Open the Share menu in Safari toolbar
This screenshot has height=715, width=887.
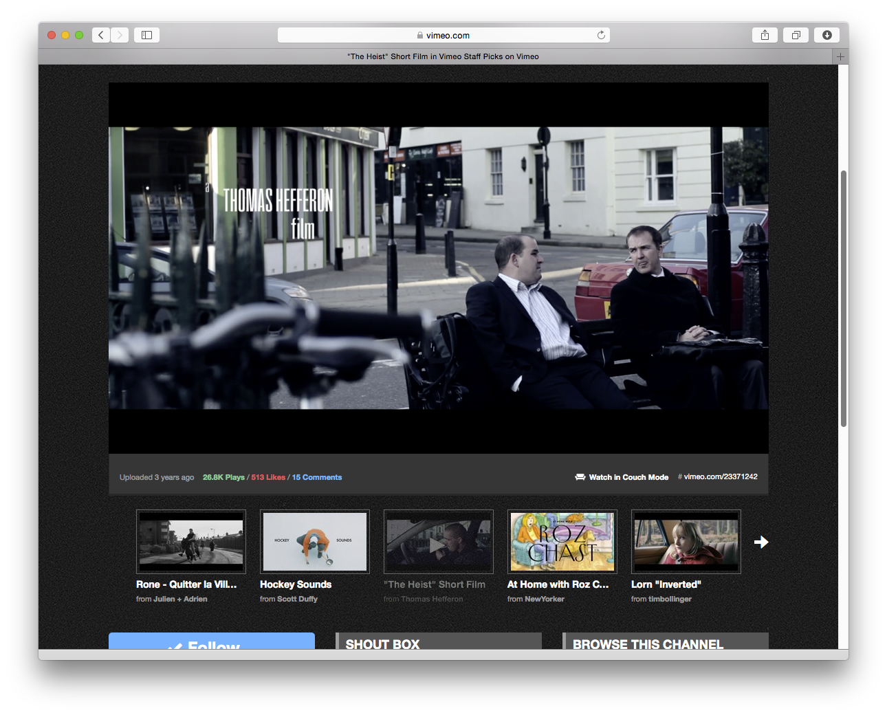coord(765,35)
